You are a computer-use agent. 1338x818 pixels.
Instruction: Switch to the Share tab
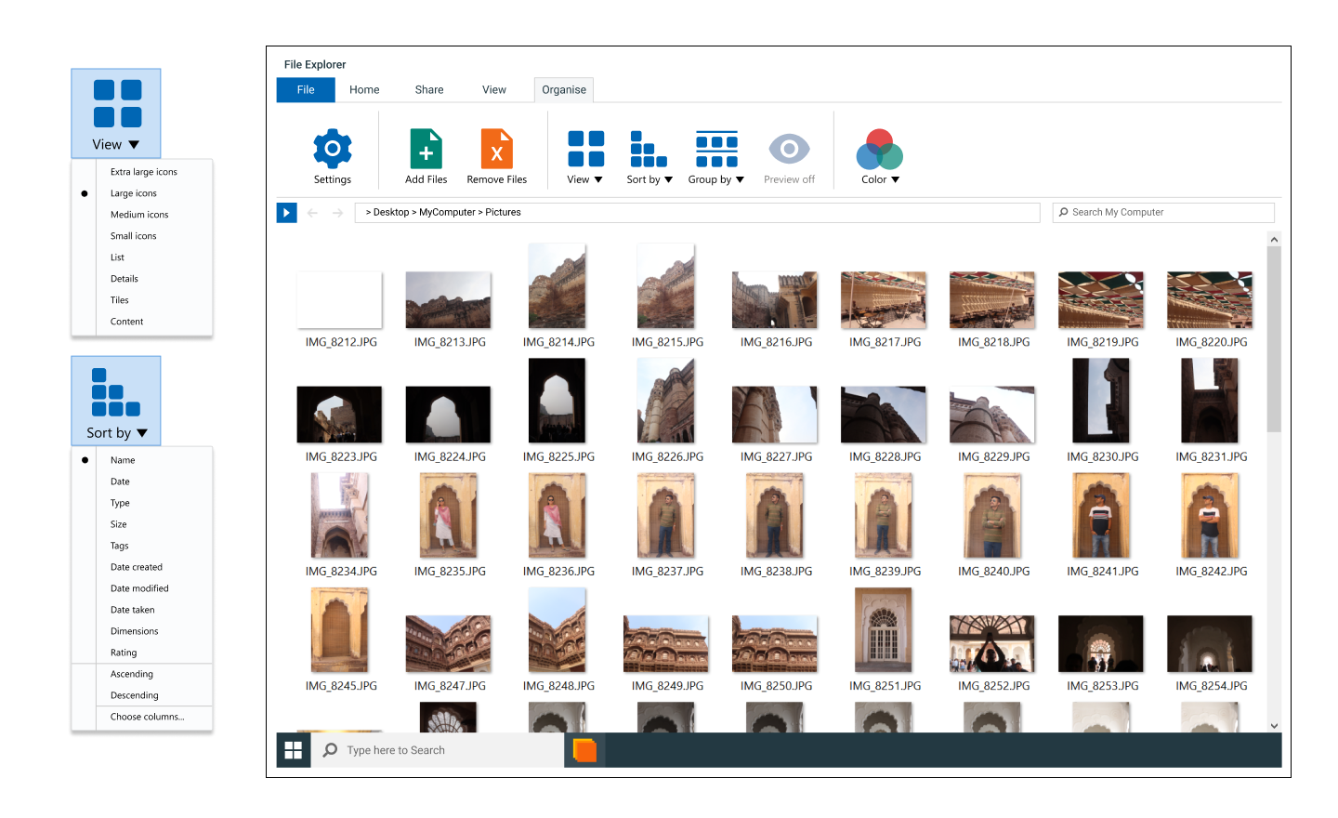coord(429,90)
